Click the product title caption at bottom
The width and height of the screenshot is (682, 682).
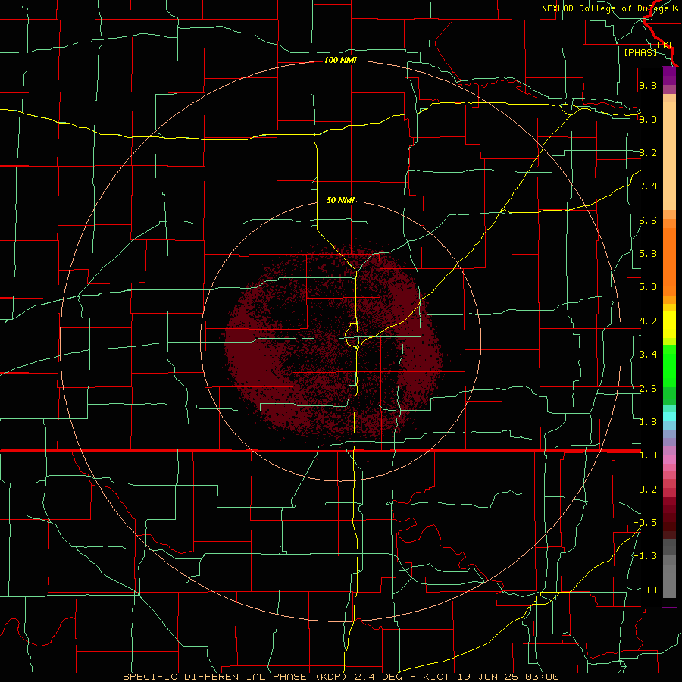pyautogui.click(x=340, y=677)
